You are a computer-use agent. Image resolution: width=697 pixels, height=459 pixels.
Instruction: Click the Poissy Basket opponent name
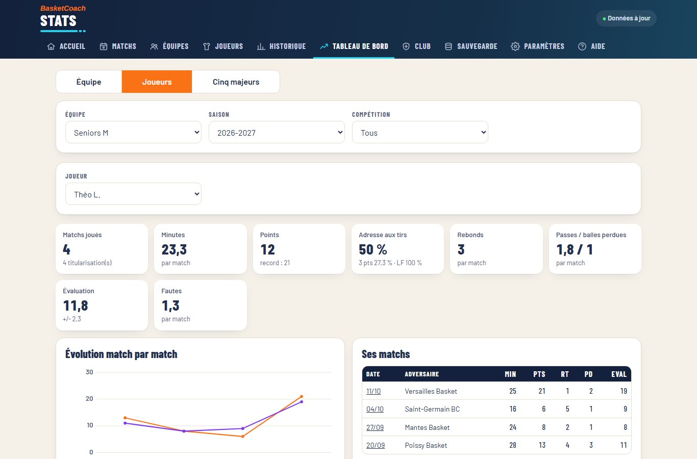426,445
